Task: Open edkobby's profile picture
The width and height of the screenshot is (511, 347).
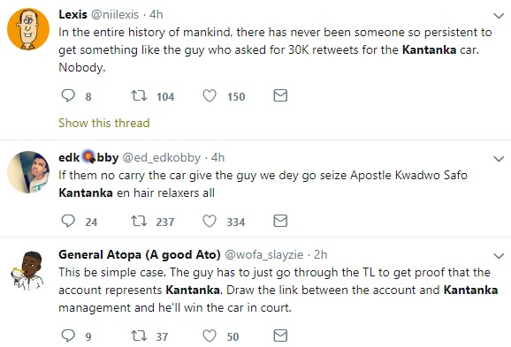Action: [28, 172]
